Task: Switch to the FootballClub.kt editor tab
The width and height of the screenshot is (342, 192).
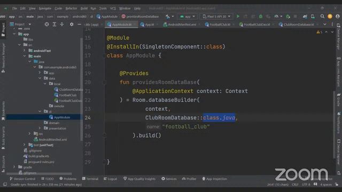Action: click(x=219, y=25)
